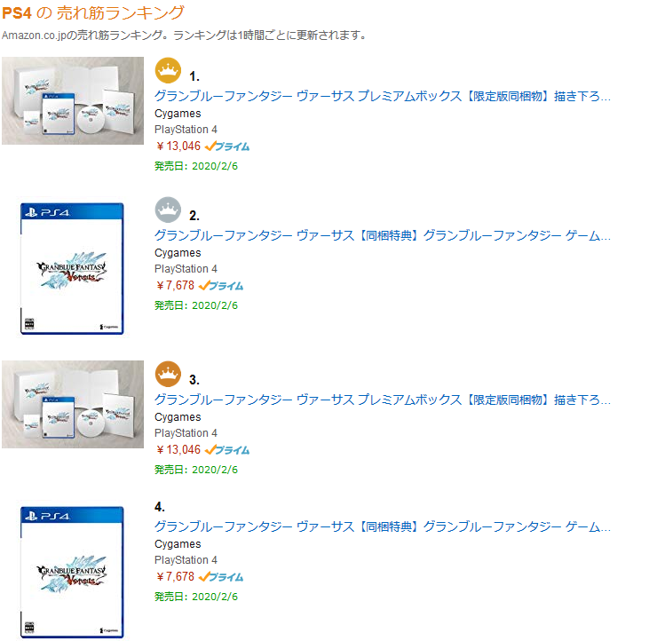649x641 pixels.
Task: Click the gold crown rank 1 badge
Action: pos(168,70)
